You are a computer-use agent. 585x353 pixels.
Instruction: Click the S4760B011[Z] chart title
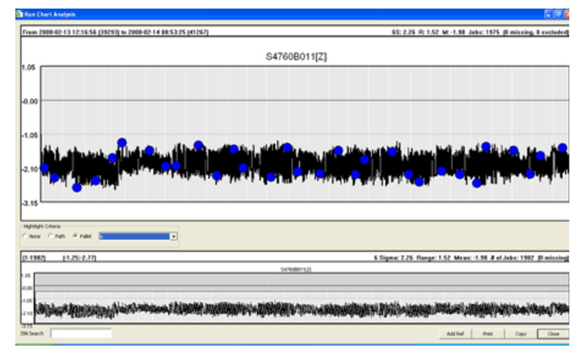(299, 54)
